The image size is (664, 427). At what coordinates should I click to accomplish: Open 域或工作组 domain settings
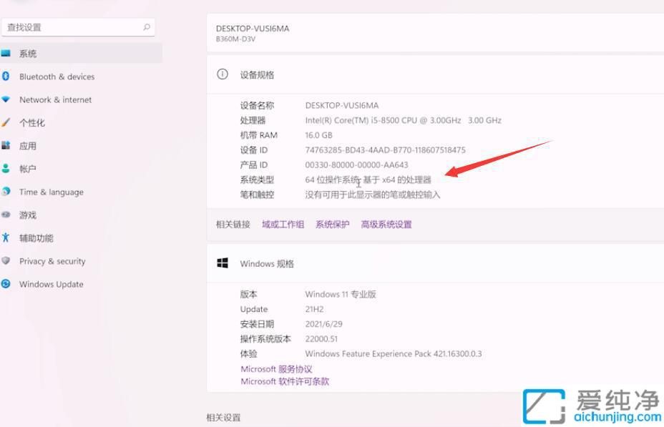(282, 224)
